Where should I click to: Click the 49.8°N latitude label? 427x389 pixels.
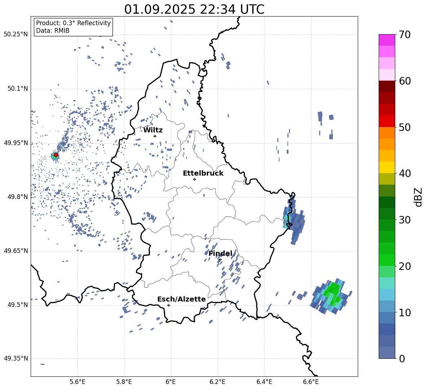(17, 197)
